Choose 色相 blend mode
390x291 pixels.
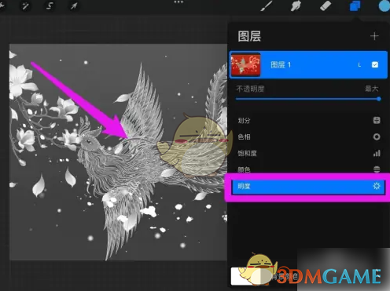pyautogui.click(x=308, y=136)
